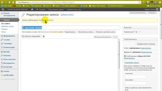The width and height of the screenshot is (162, 91).
Task: Click the page vertical scrollbar
Action: coord(161,25)
